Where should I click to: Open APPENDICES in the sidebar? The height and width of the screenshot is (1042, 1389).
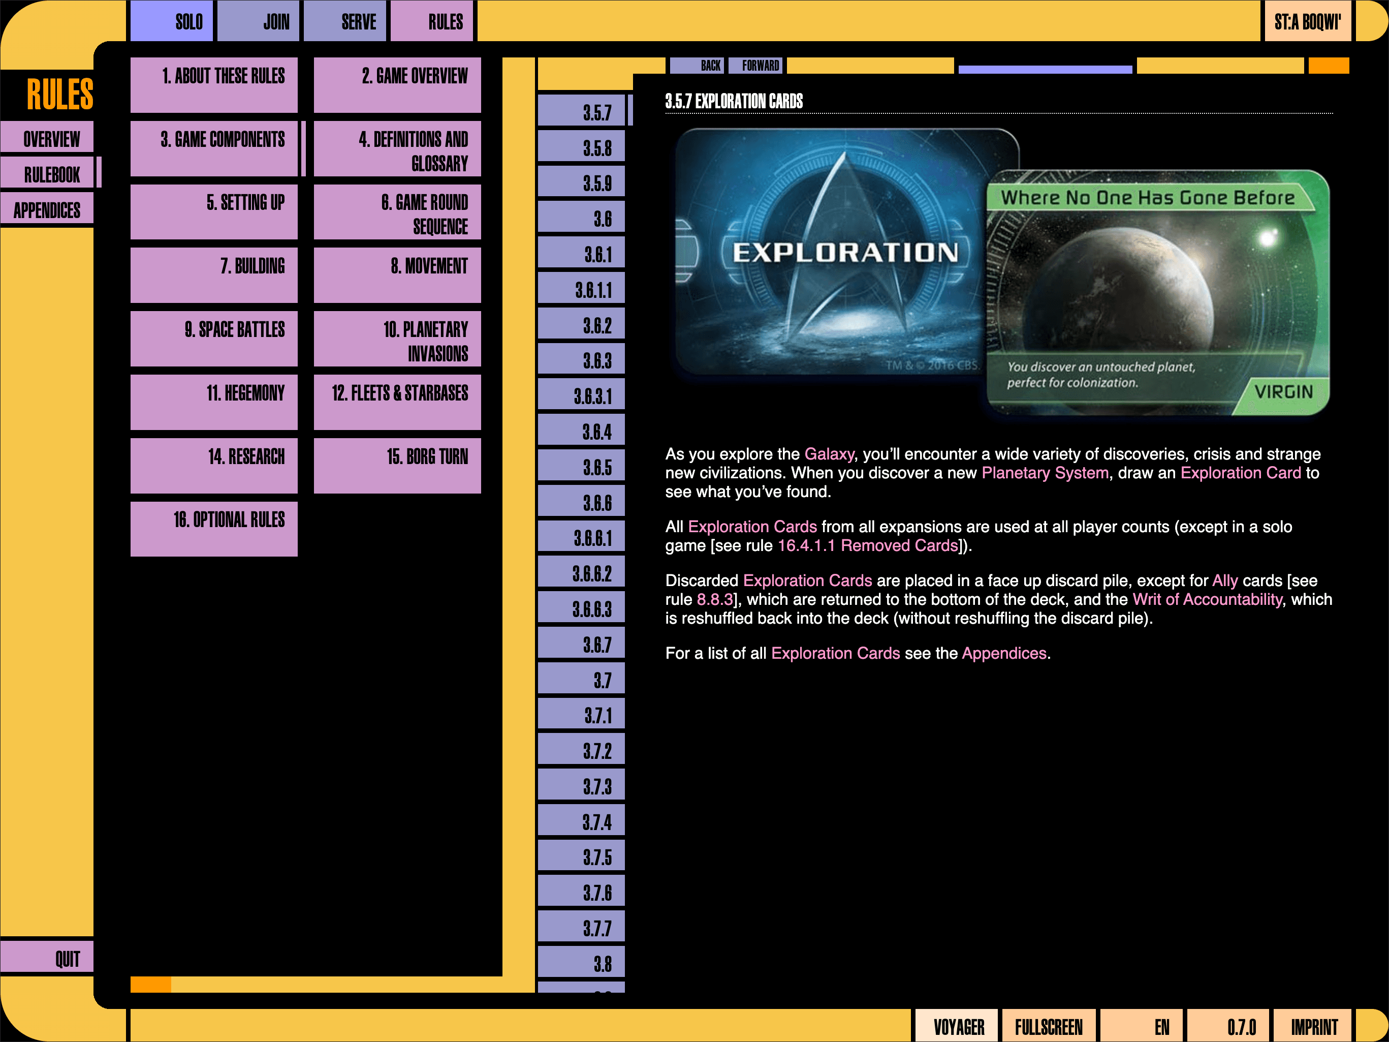pos(46,208)
